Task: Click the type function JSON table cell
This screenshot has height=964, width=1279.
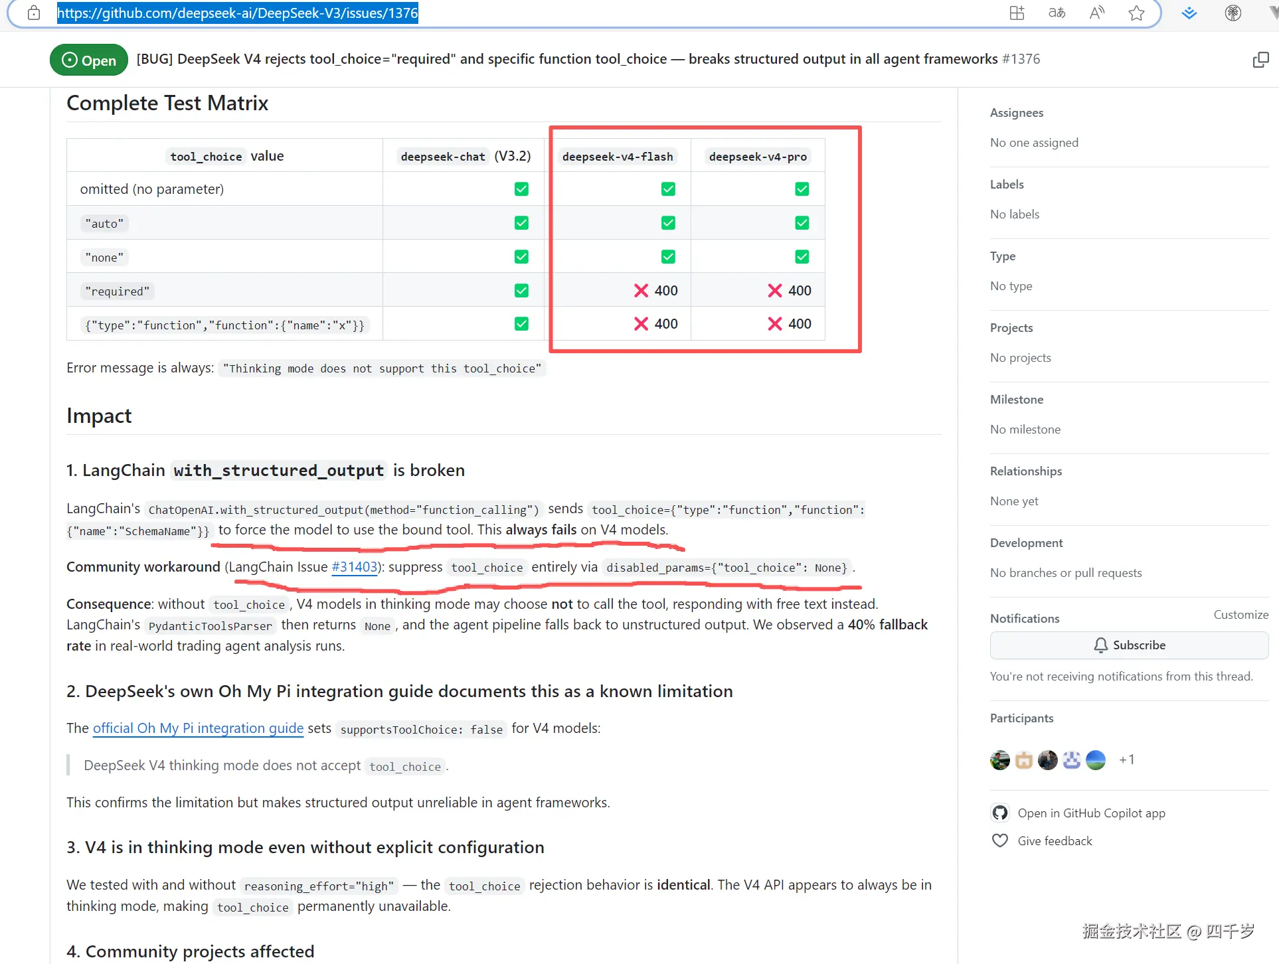Action: tap(225, 325)
